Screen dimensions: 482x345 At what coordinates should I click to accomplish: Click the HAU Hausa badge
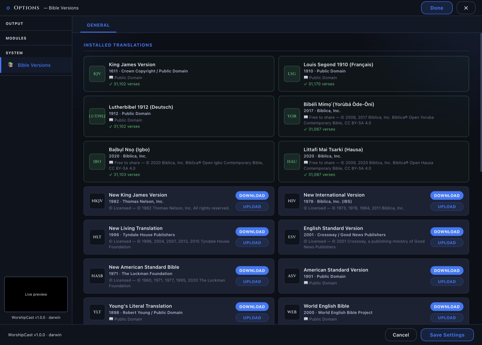pos(292,162)
